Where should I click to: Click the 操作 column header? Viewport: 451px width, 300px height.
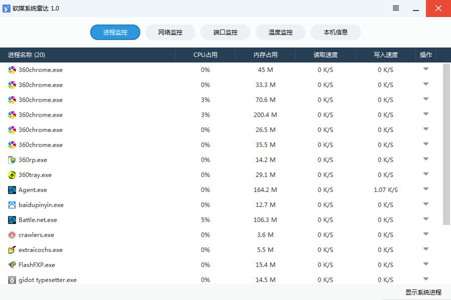click(x=425, y=55)
